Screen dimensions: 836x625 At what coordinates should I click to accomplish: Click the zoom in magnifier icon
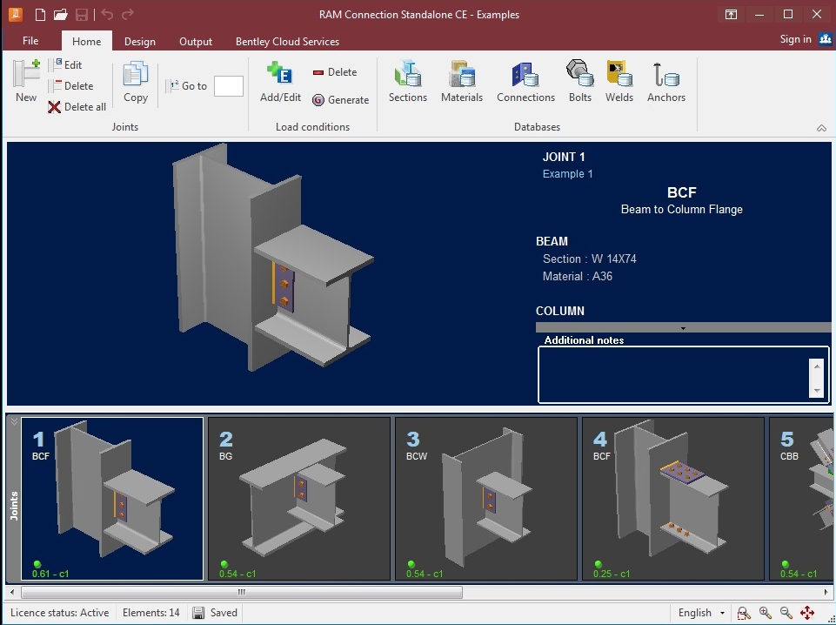point(765,613)
